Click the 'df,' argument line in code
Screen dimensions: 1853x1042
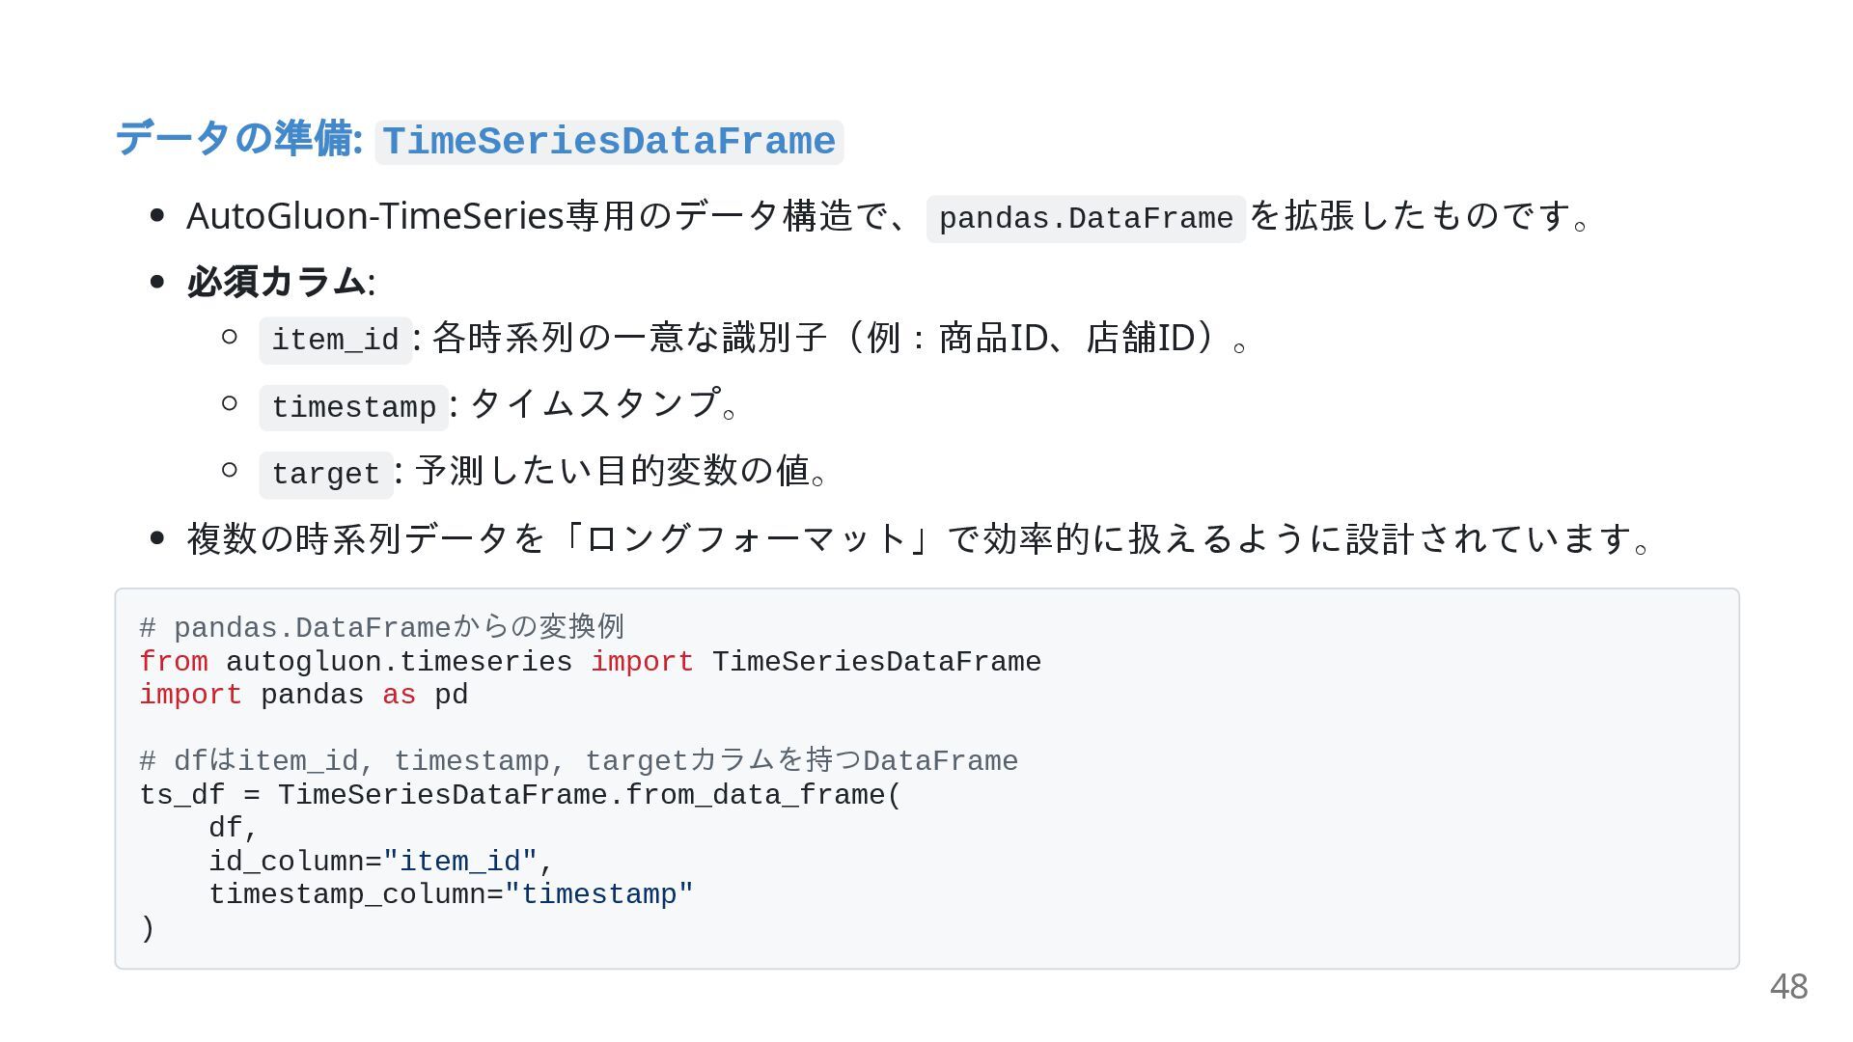(234, 828)
